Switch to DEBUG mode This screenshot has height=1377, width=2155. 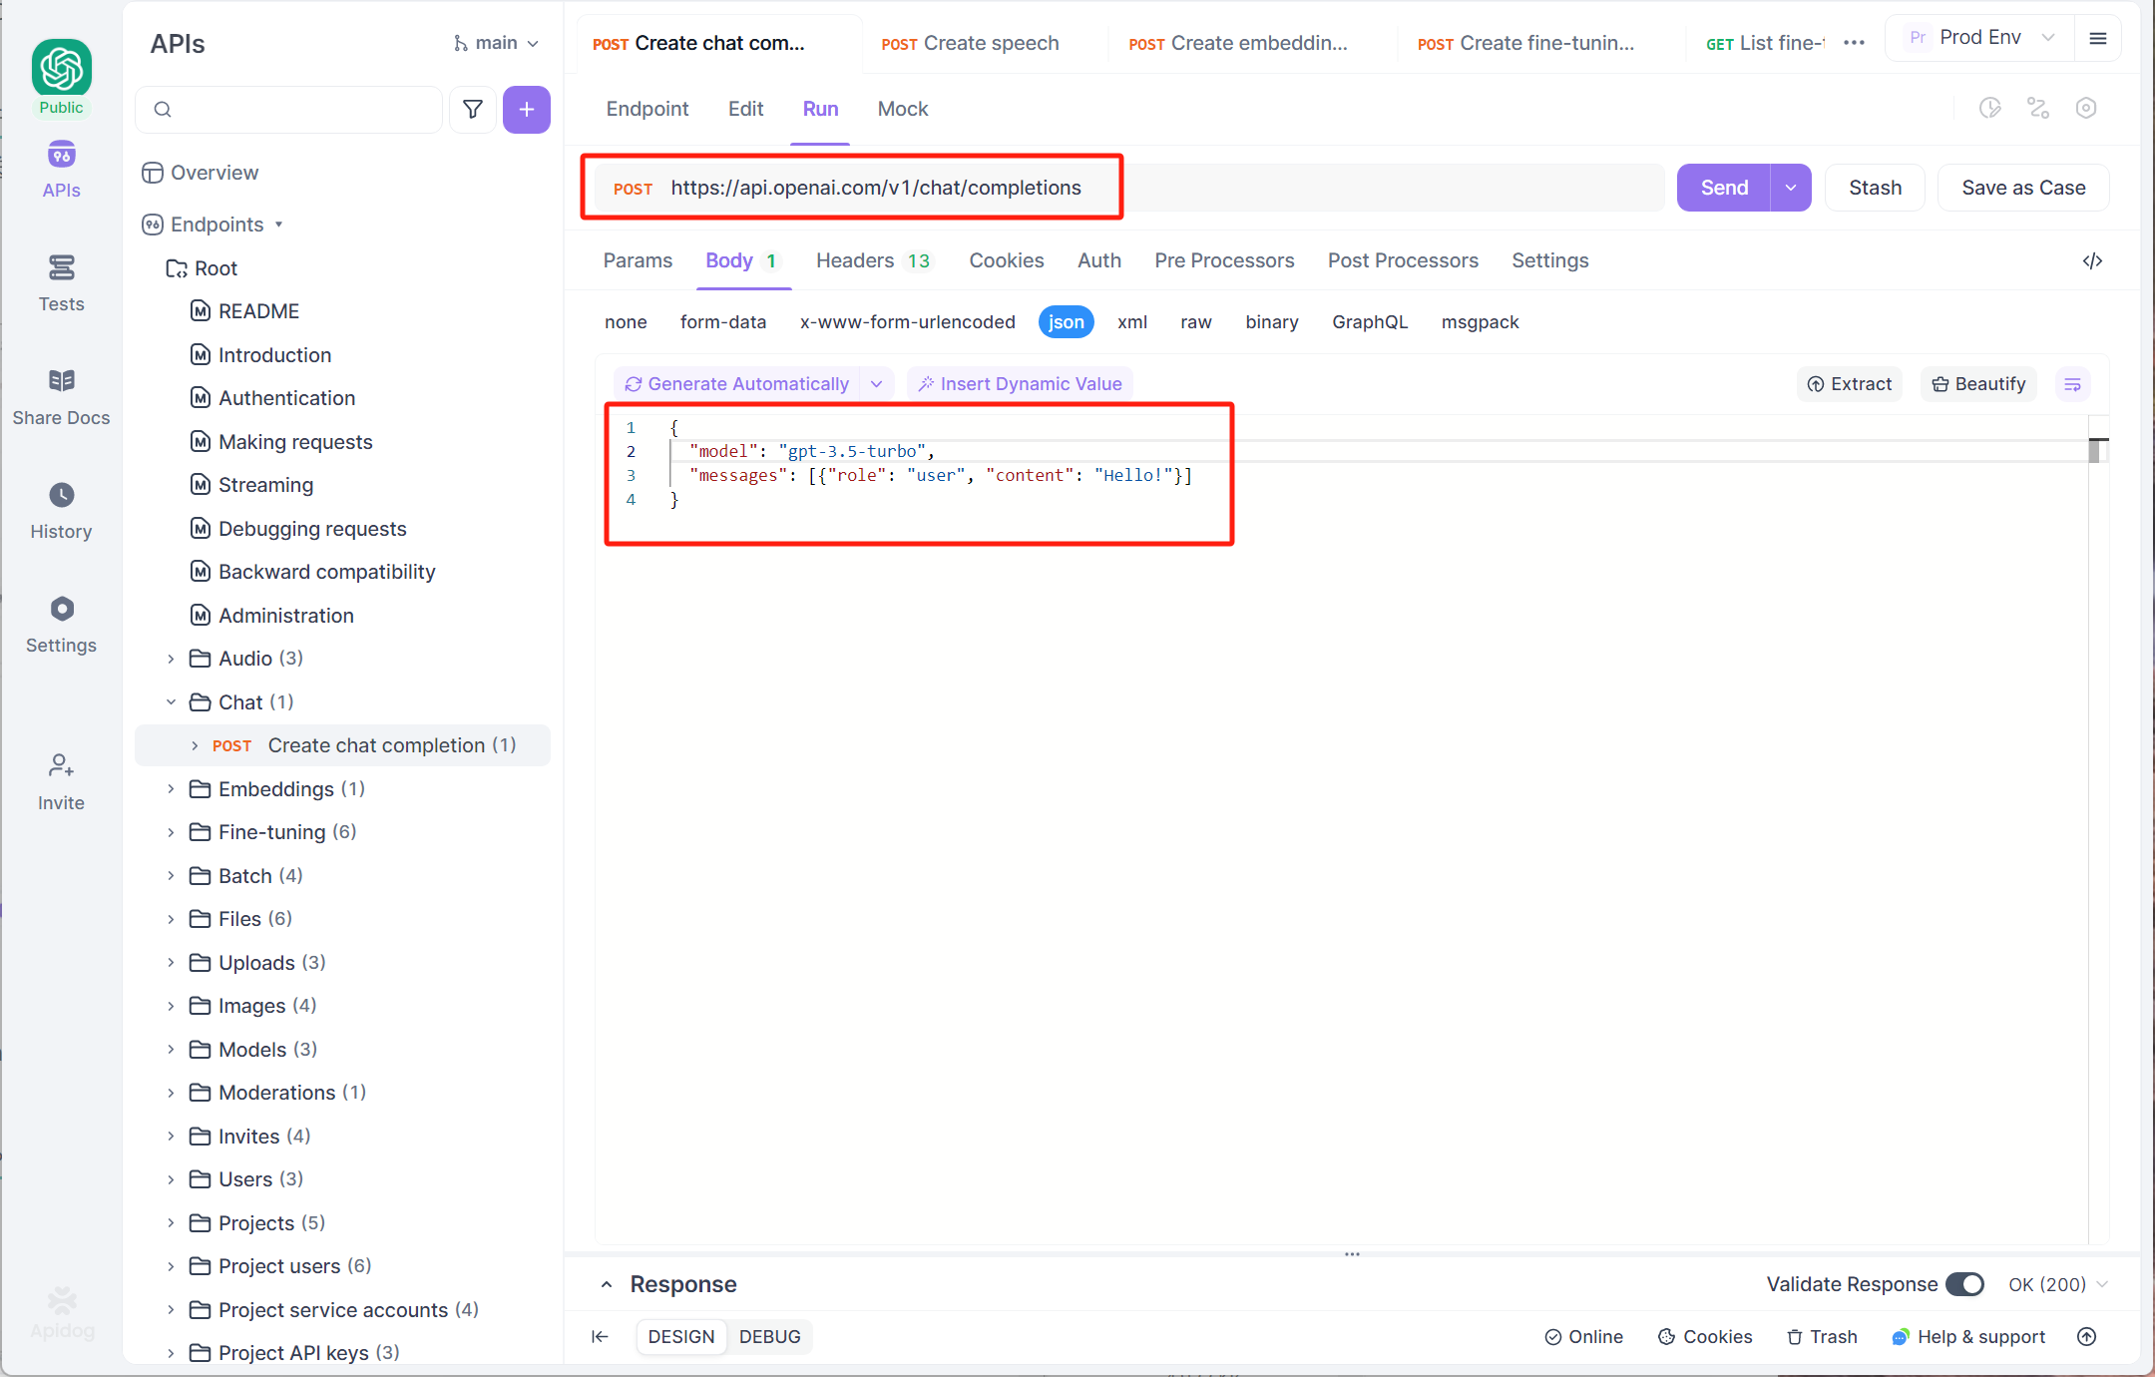pos(769,1337)
